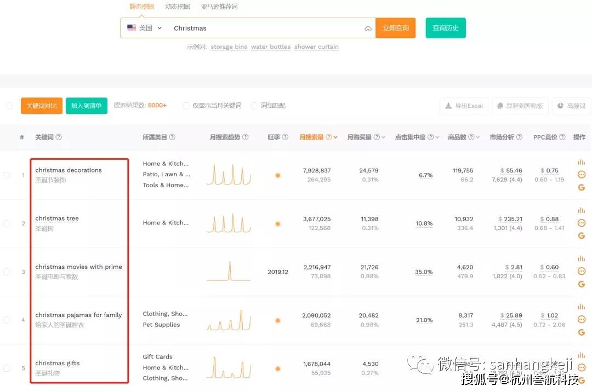The image size is (592, 392).
Task: Enable 词组匹配 option
Action: click(x=254, y=106)
